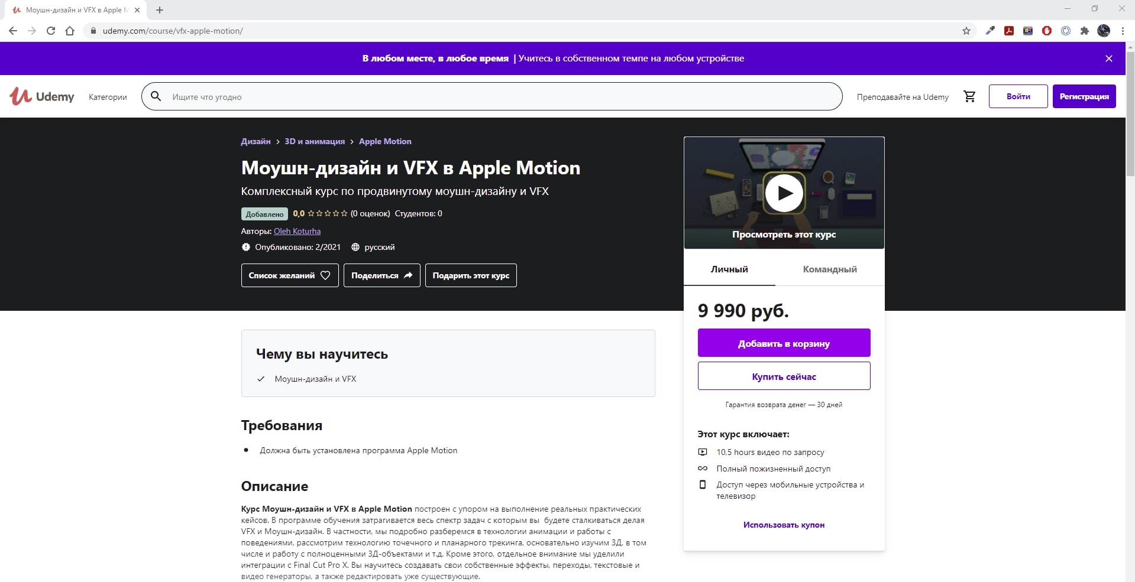Click "Чему вы научитесь" heading

point(322,354)
